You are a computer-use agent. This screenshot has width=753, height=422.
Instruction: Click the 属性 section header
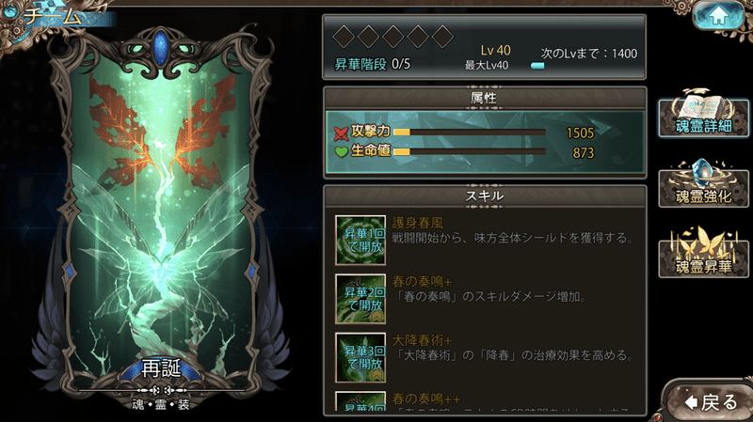[x=485, y=98]
